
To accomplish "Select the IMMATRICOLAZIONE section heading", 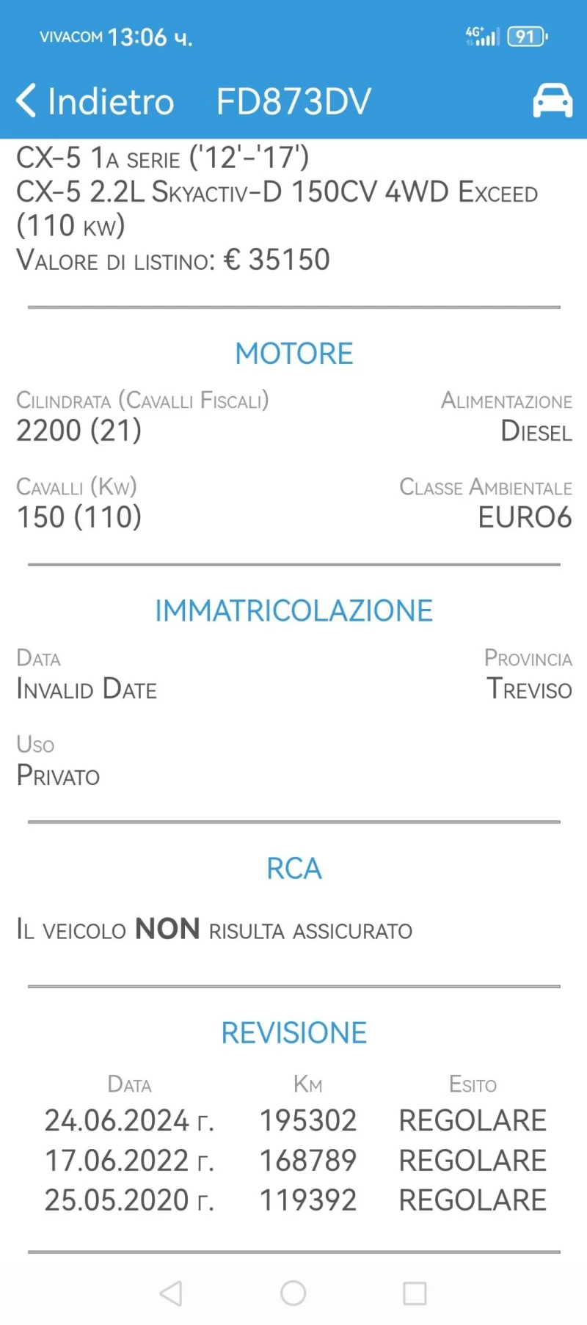I will pyautogui.click(x=293, y=610).
